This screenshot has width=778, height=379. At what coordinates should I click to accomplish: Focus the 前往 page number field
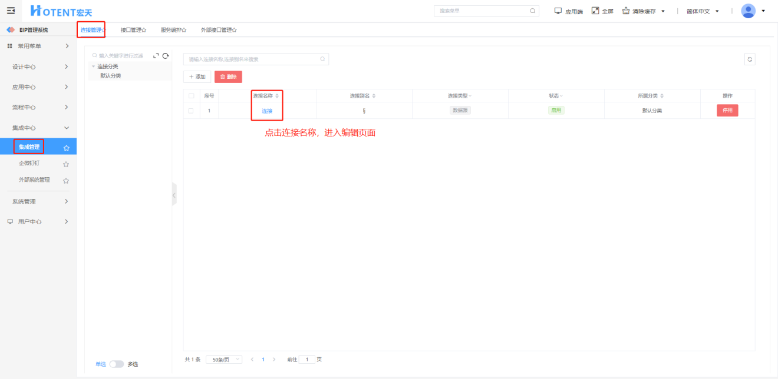(x=307, y=359)
